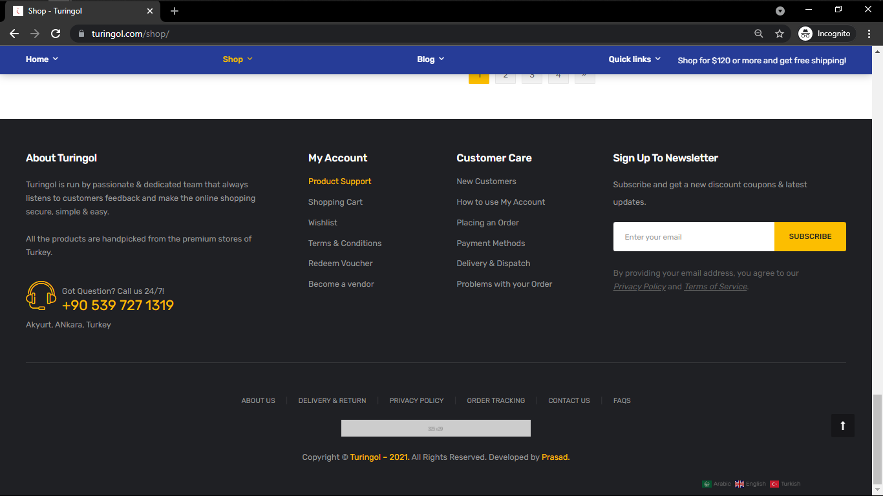The width and height of the screenshot is (883, 496).
Task: Click the browser forward arrow
Action: pos(35,34)
